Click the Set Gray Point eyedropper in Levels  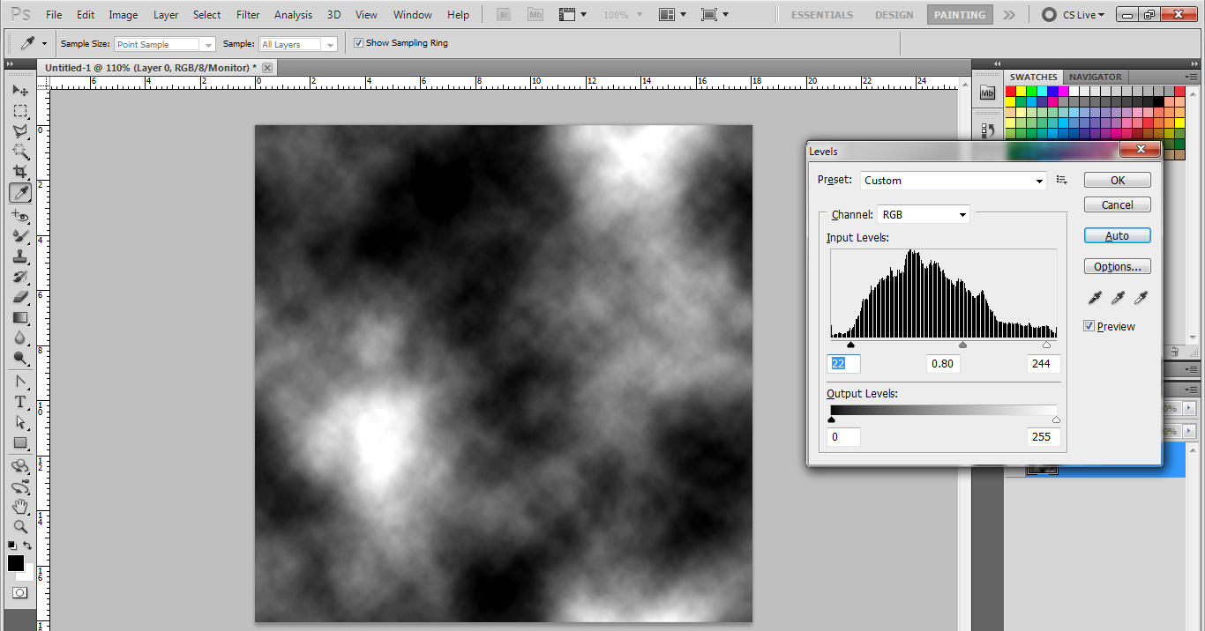pyautogui.click(x=1118, y=298)
